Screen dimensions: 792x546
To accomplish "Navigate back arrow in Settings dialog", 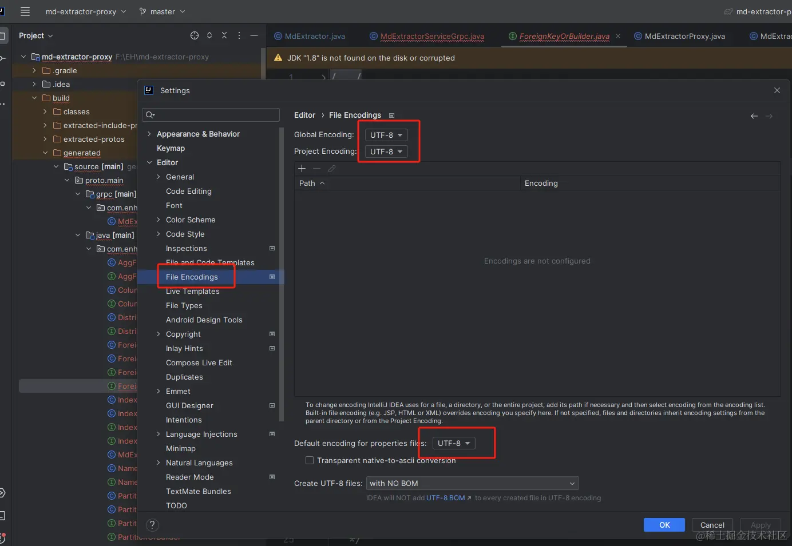I will pos(754,116).
